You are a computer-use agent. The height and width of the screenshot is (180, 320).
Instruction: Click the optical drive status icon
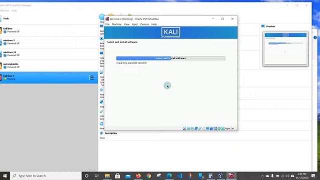(x=188, y=128)
